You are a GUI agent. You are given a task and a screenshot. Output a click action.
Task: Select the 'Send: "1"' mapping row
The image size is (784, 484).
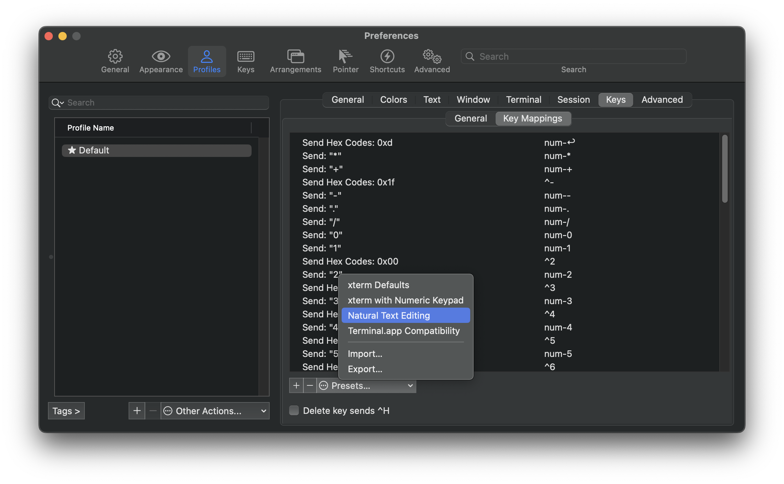pos(504,248)
